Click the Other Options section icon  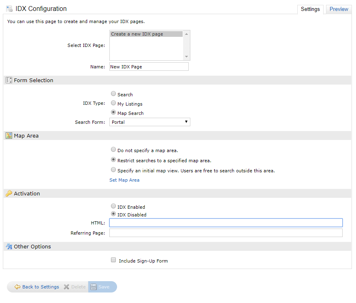click(x=9, y=246)
